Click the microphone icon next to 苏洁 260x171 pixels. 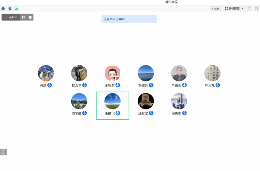click(50, 85)
